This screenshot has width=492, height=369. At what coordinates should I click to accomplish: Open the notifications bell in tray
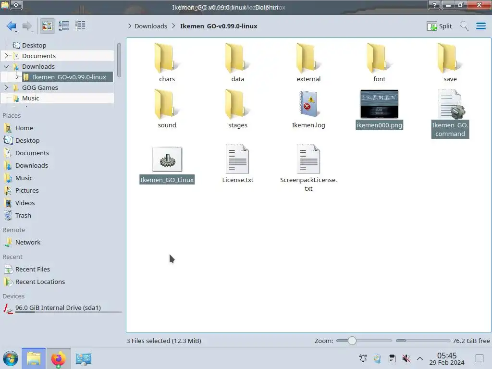(x=363, y=358)
